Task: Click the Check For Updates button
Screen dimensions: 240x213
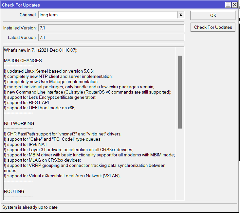Action: (213, 27)
